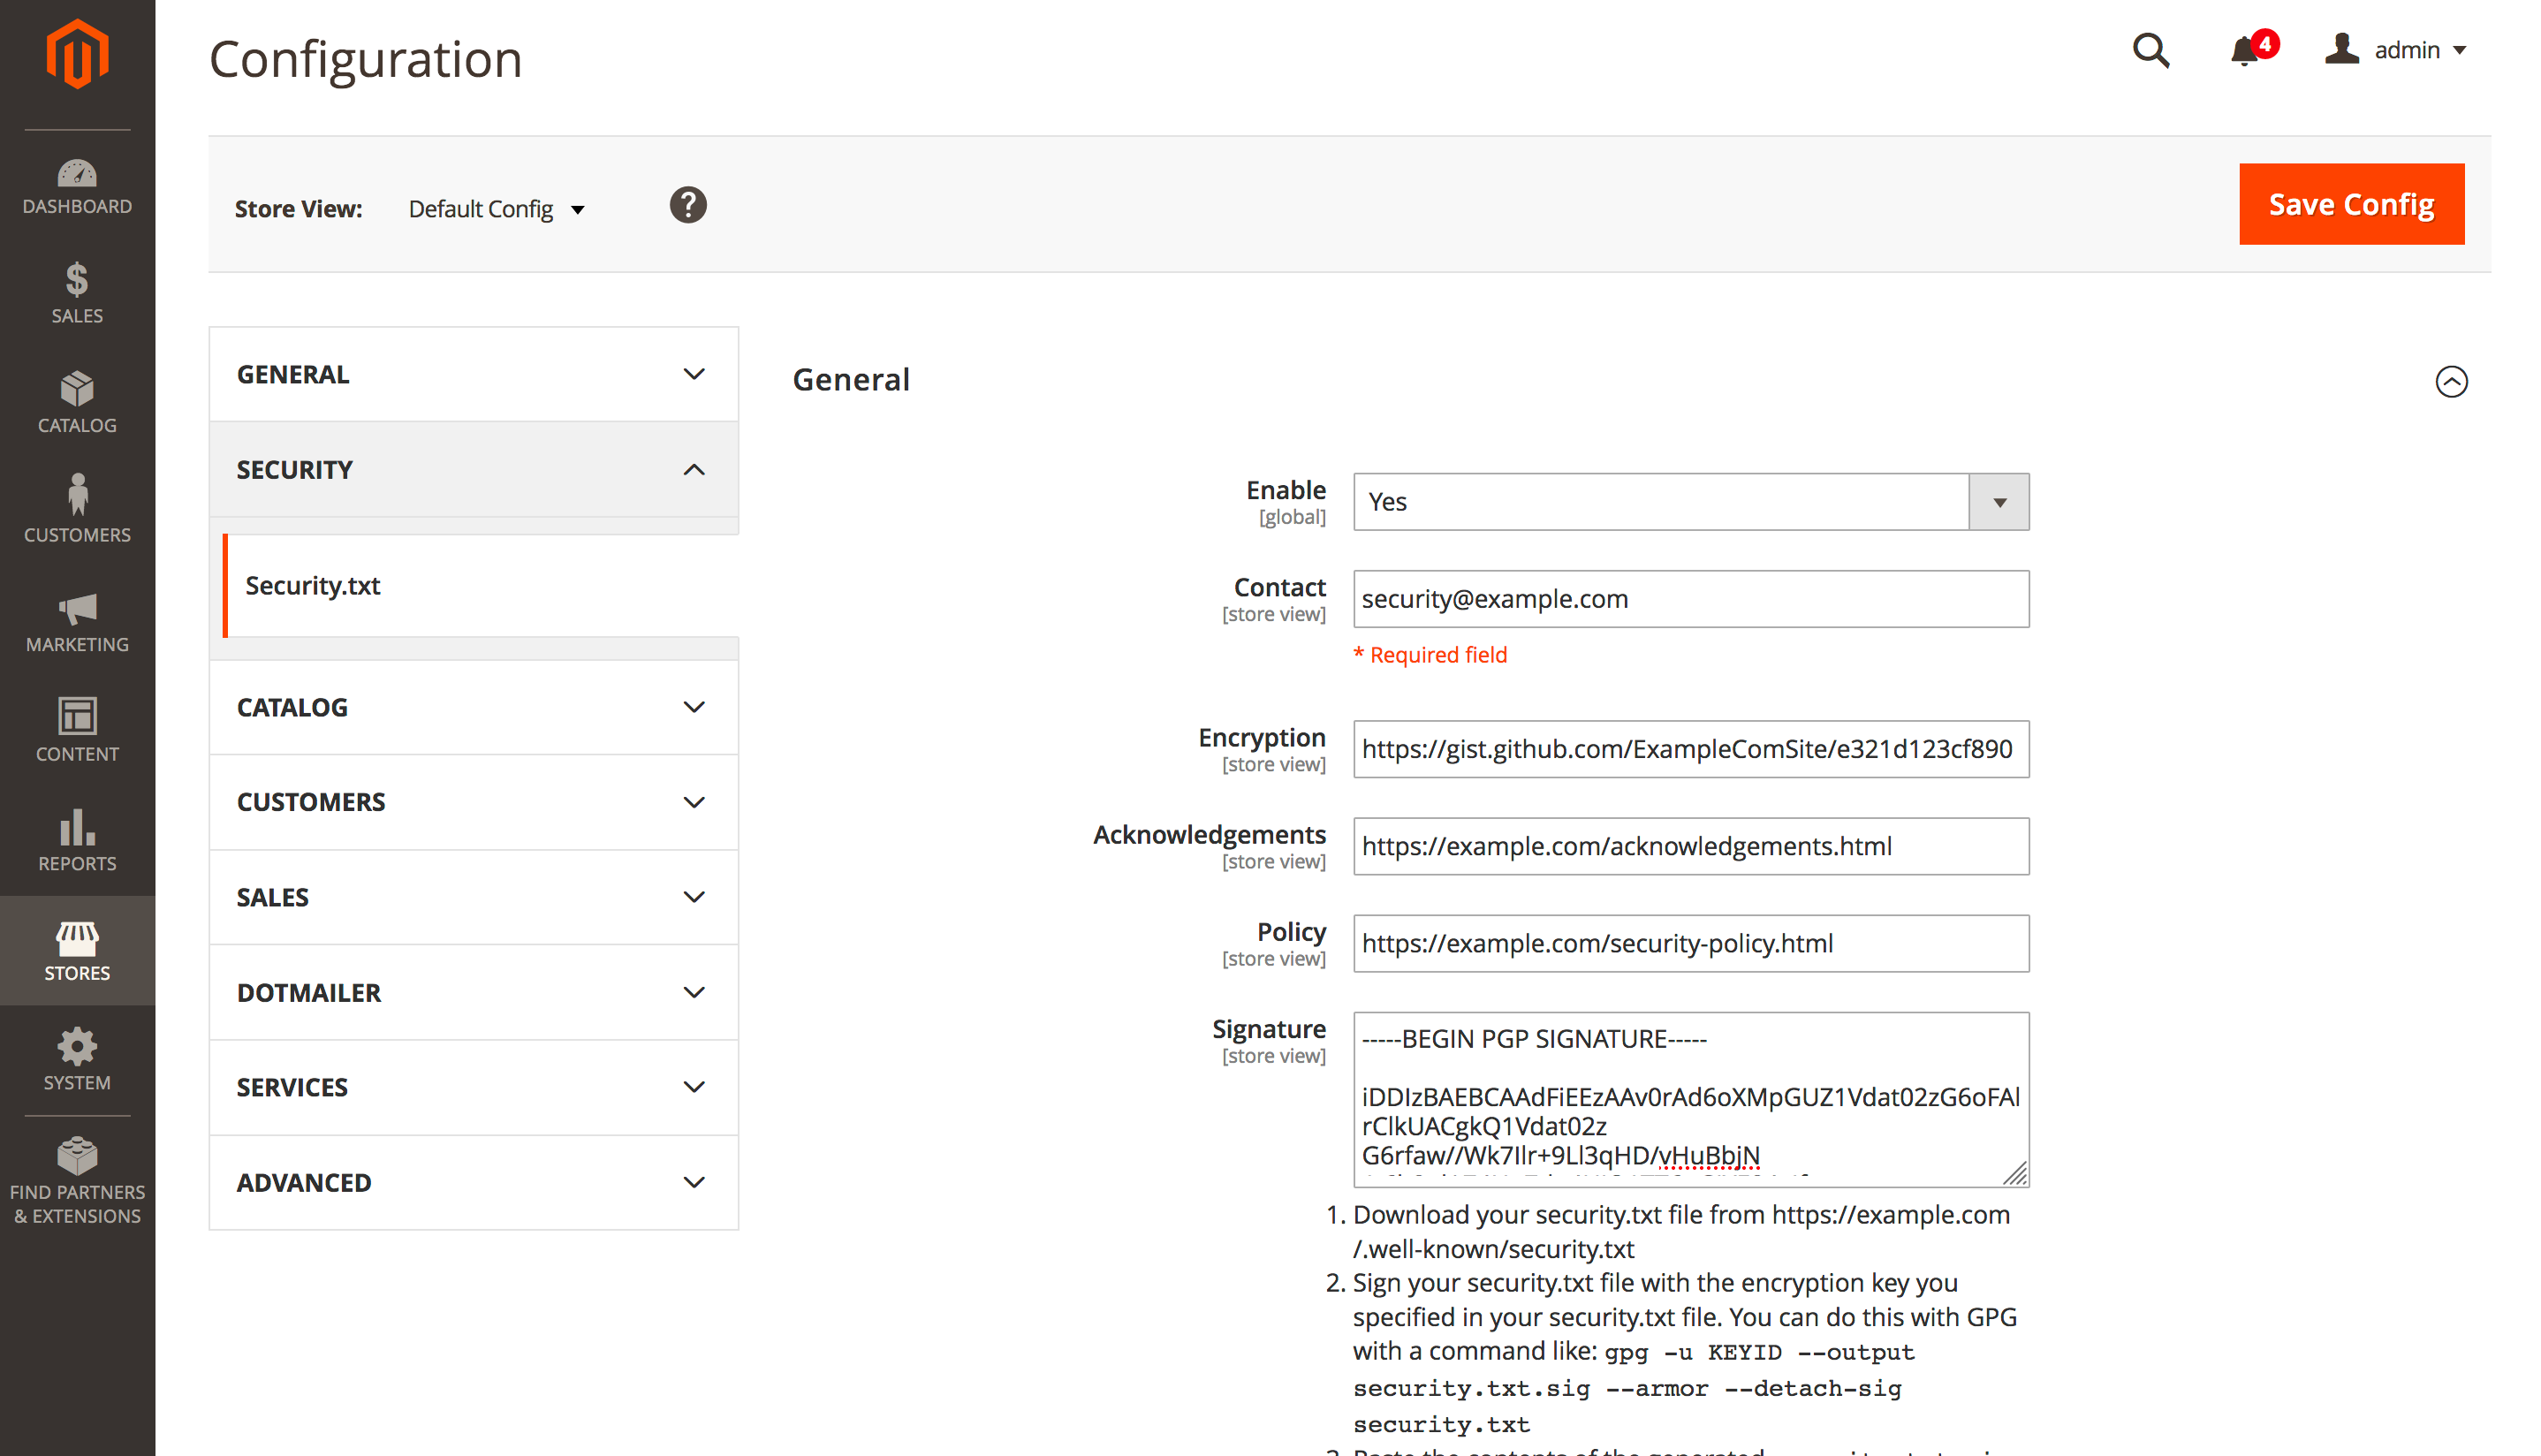This screenshot has height=1456, width=2541.
Task: Collapse the Security section
Action: [472, 469]
